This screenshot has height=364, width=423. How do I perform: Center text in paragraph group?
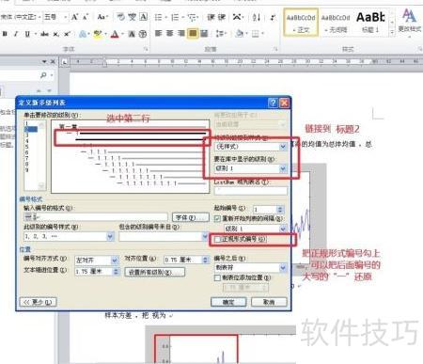169,33
